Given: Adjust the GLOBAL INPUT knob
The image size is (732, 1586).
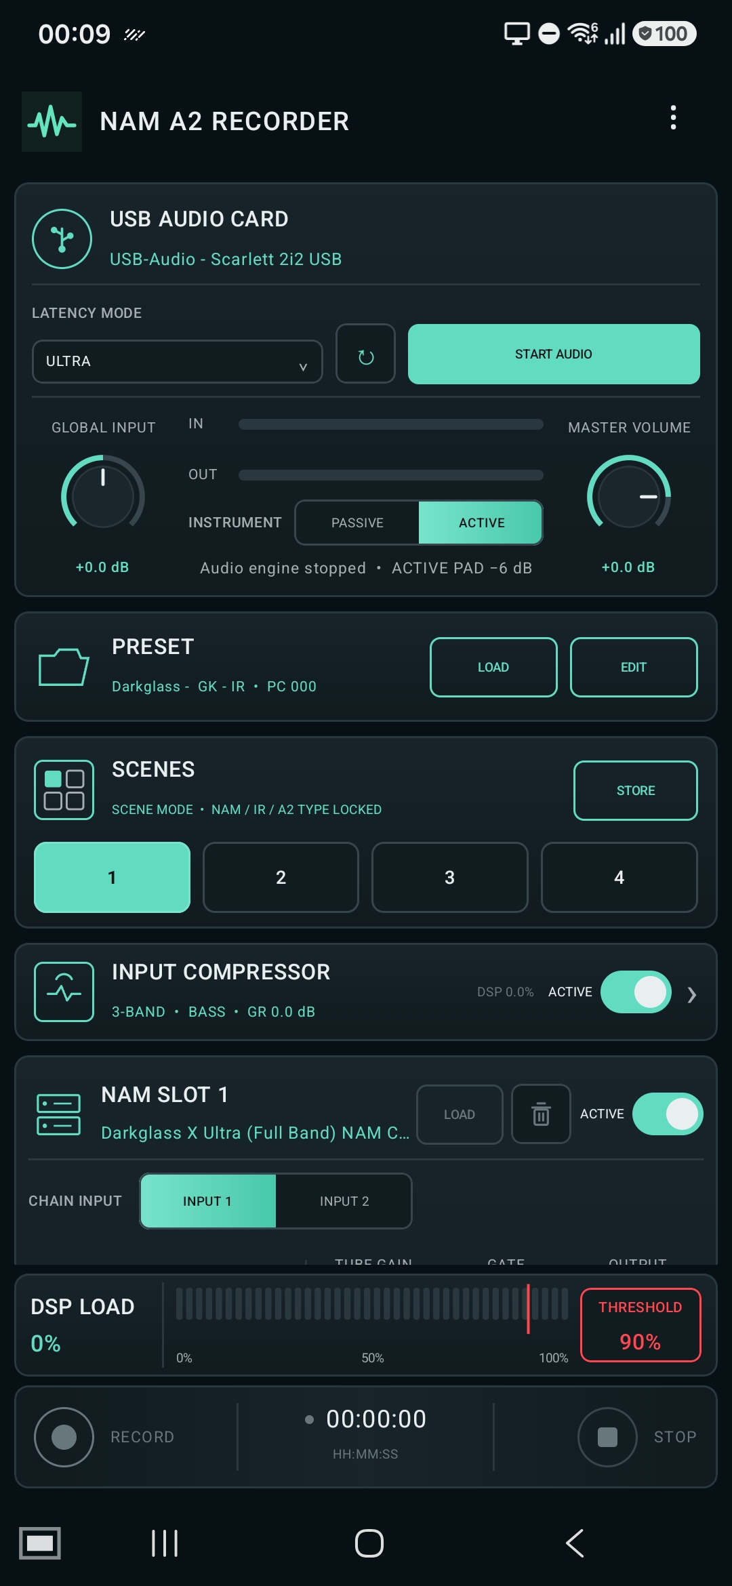Looking at the screenshot, I should (x=103, y=496).
